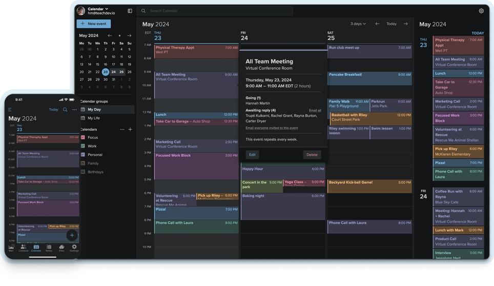
Task: Open Parkrun event on Saturday
Action: tap(390, 105)
